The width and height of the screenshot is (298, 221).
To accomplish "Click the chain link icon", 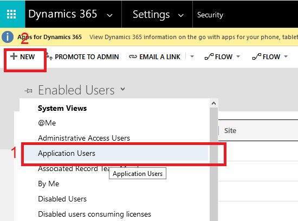I will tap(133, 56).
